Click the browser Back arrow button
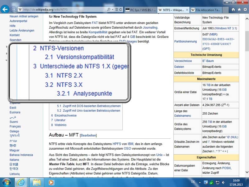Screen dimensions: 249x187 pyautogui.click(x=5, y=9)
